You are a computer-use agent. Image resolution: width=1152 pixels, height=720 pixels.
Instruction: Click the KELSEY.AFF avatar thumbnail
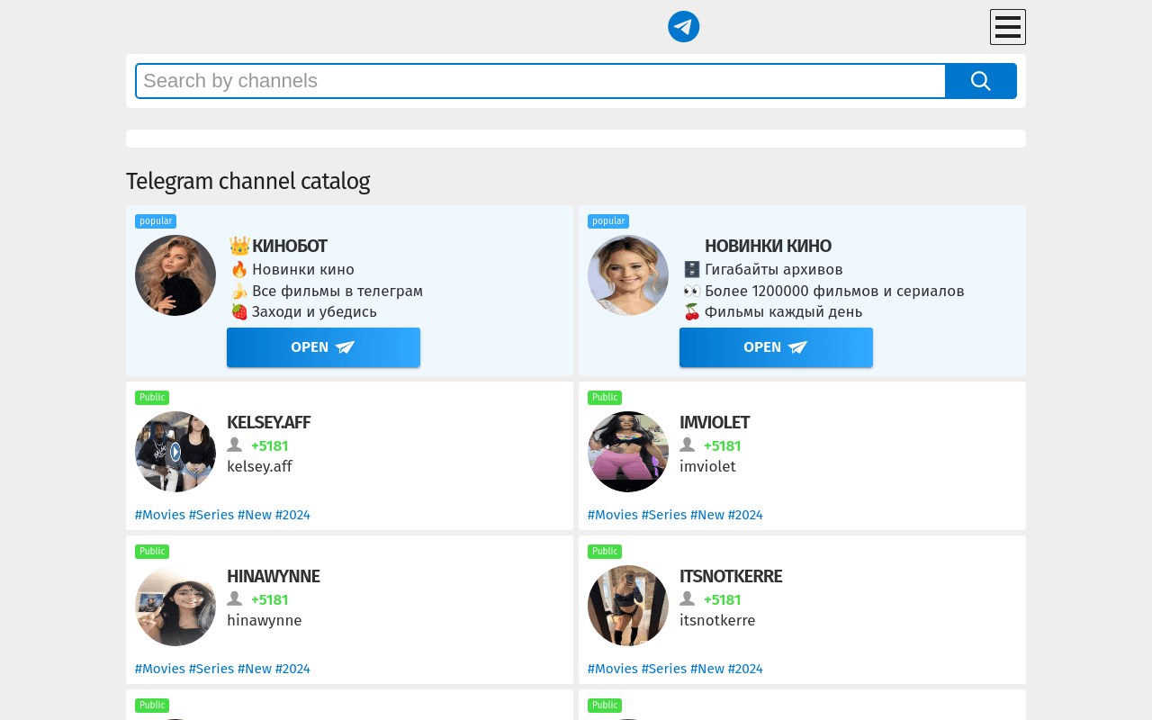tap(175, 452)
